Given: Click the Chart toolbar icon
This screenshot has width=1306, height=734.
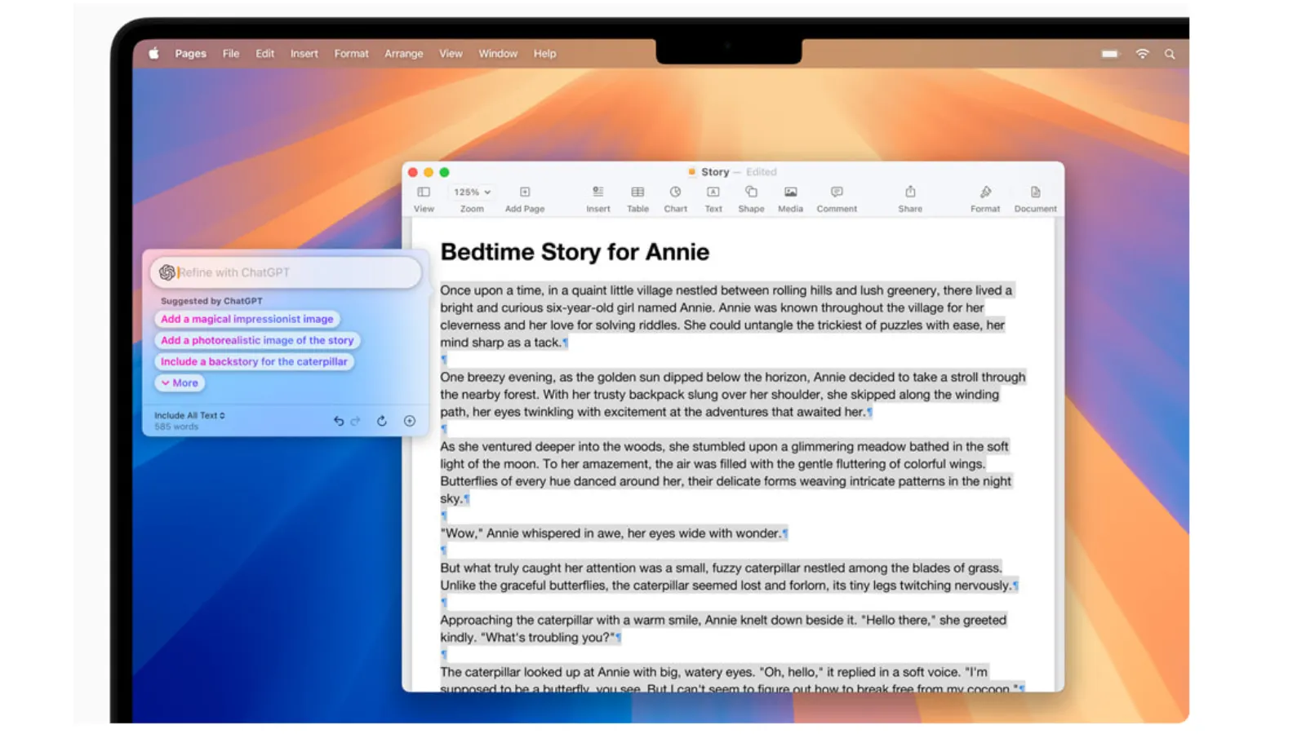Looking at the screenshot, I should (x=675, y=192).
